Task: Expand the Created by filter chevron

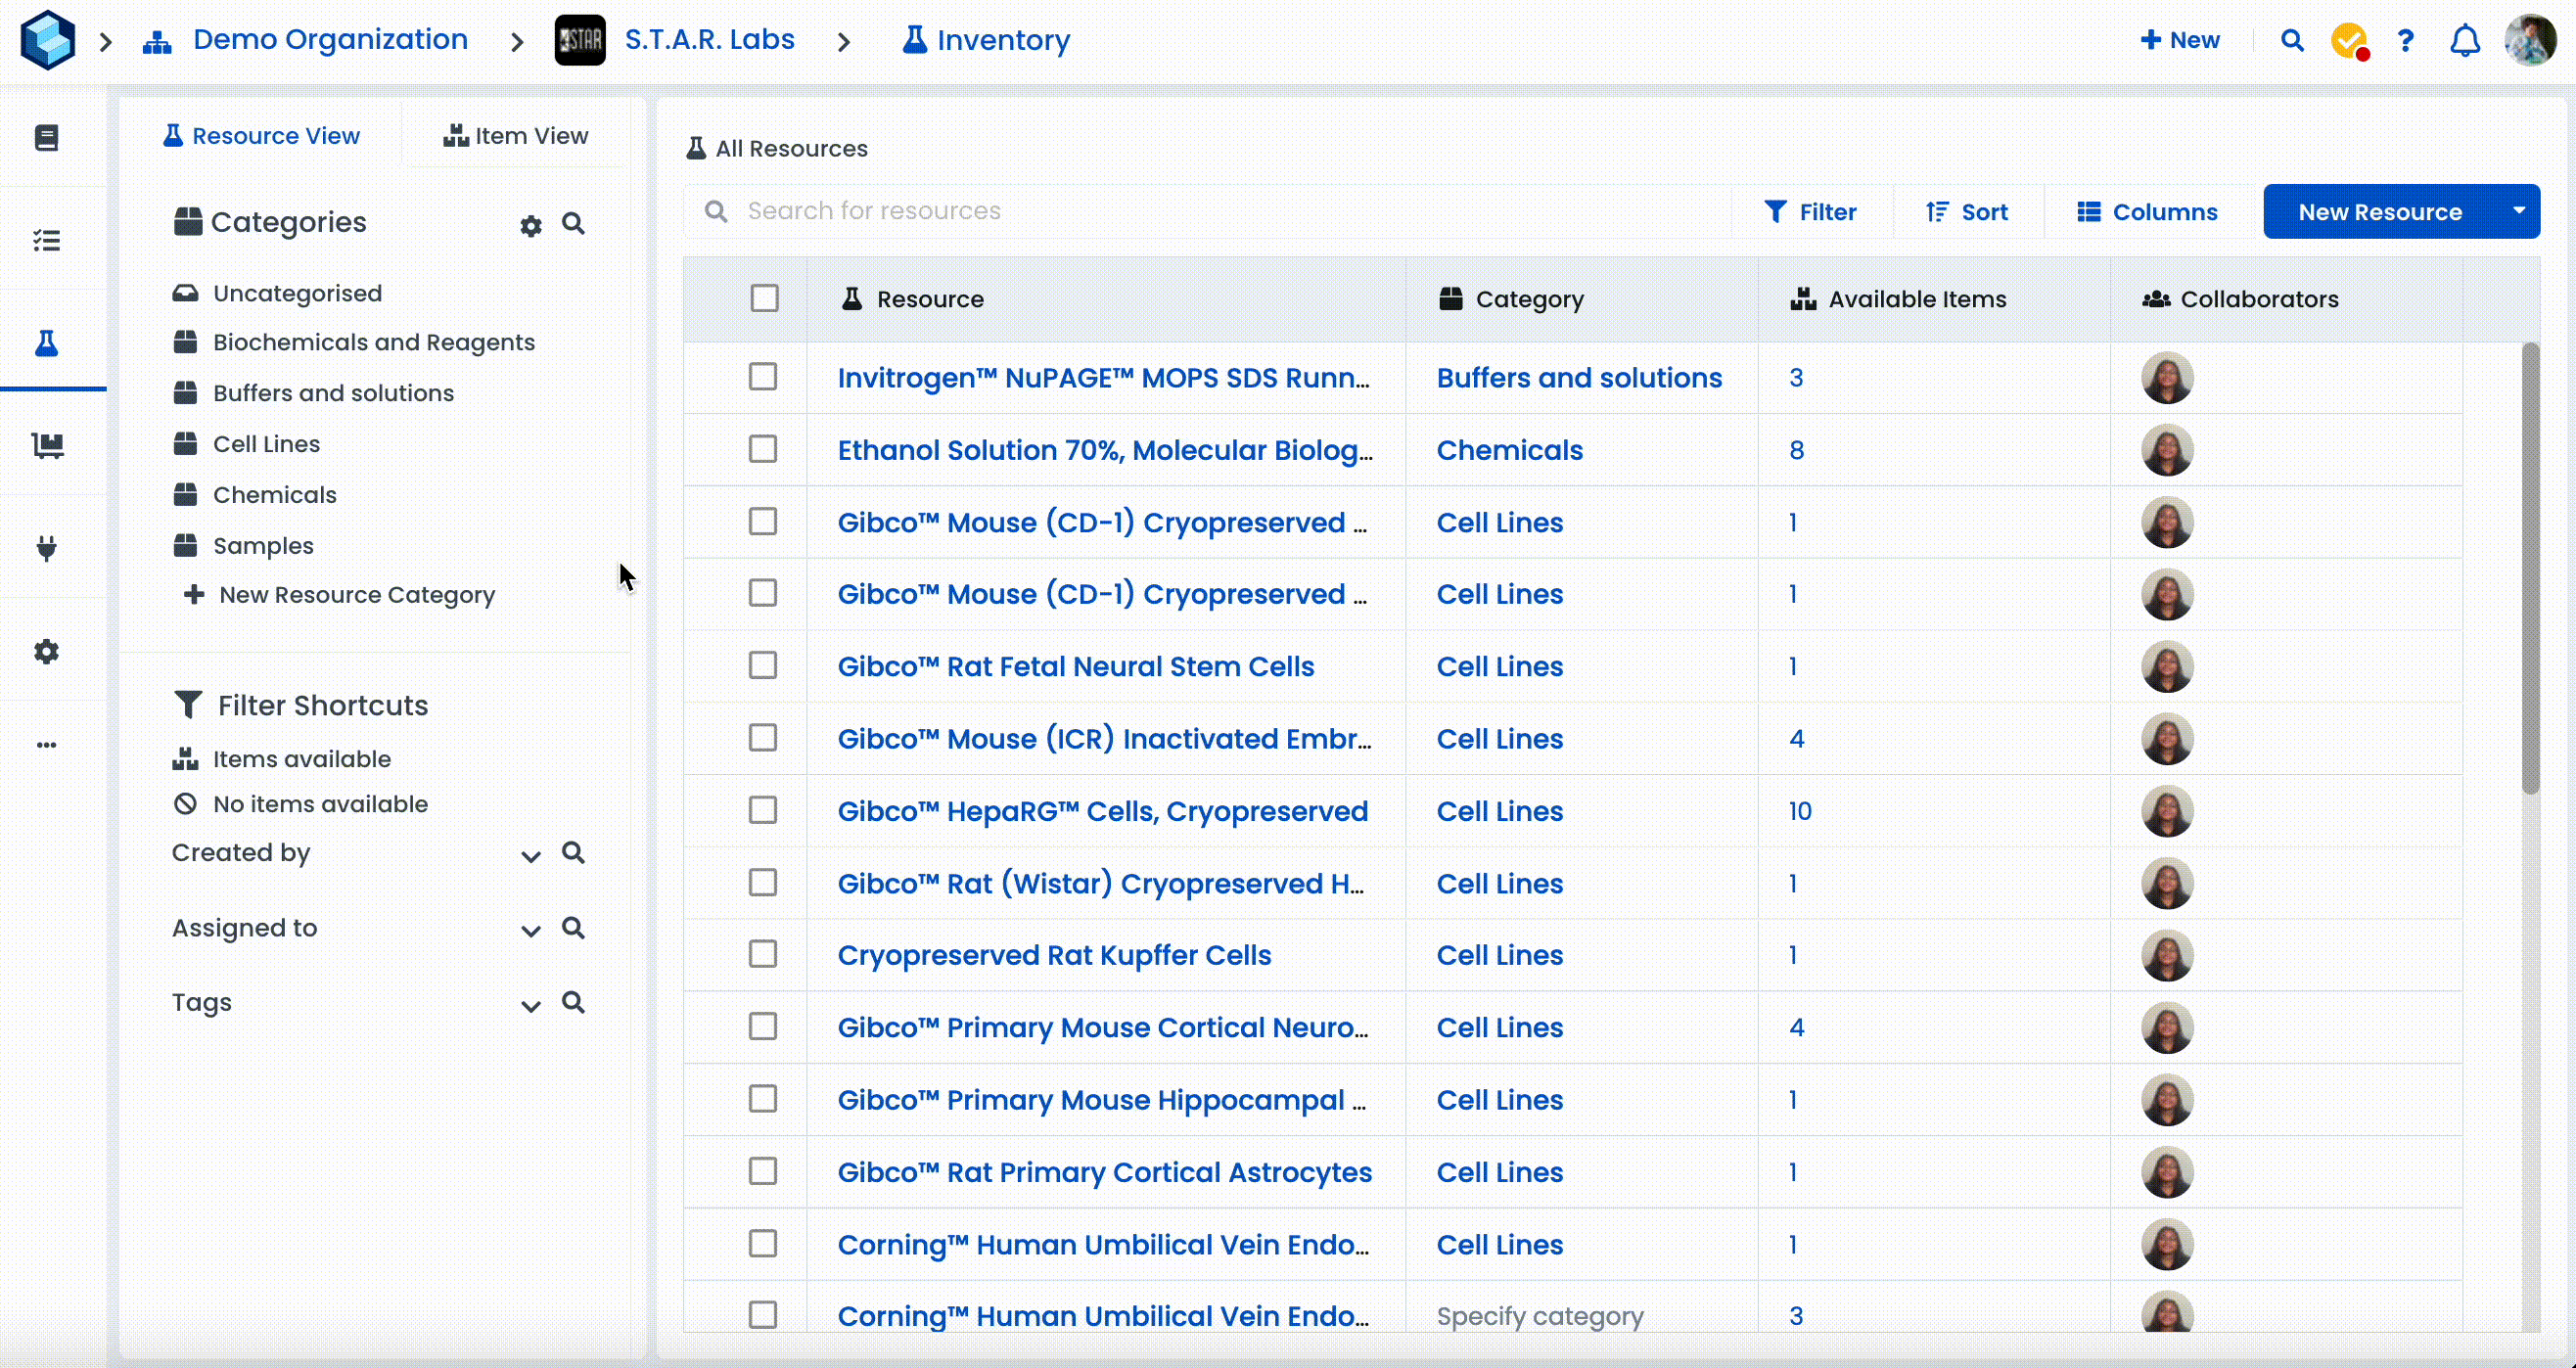Action: [x=531, y=856]
